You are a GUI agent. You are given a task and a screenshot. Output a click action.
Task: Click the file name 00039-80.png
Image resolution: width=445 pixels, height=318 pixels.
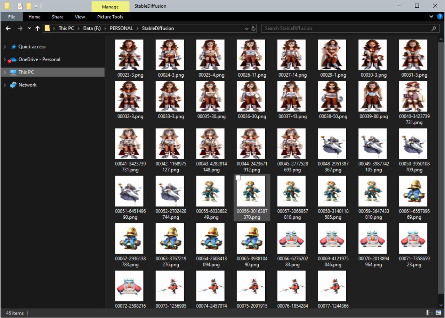[x=374, y=116]
